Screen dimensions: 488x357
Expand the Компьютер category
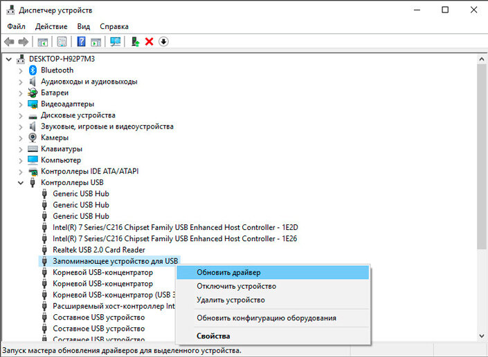[21, 160]
